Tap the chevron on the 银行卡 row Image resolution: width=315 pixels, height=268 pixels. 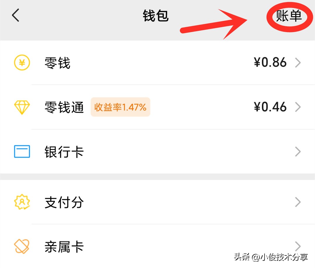point(298,152)
